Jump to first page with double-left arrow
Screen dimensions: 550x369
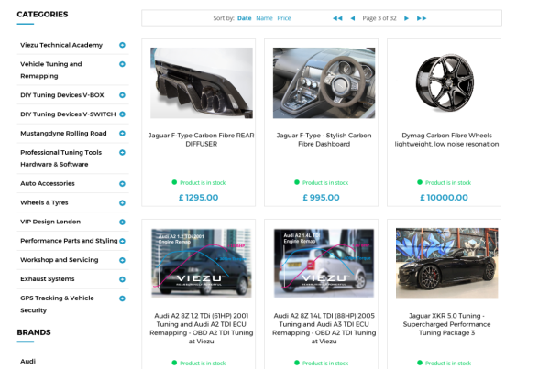[x=337, y=18]
